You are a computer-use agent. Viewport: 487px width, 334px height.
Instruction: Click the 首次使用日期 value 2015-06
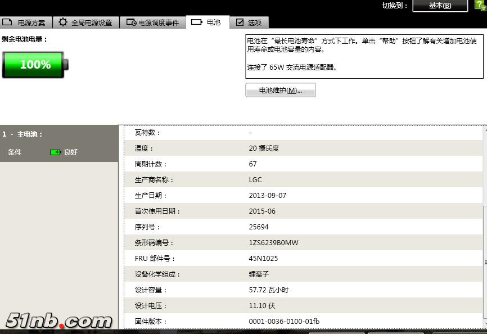click(262, 211)
